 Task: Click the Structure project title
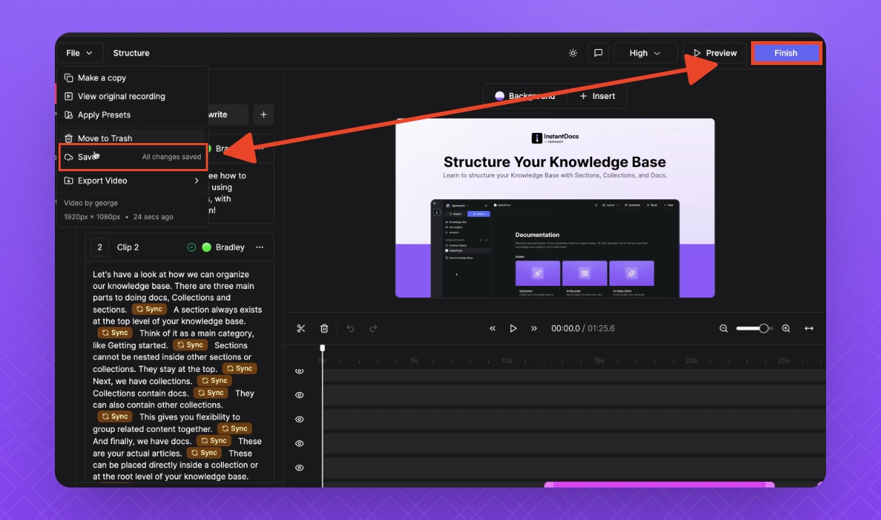pos(131,53)
